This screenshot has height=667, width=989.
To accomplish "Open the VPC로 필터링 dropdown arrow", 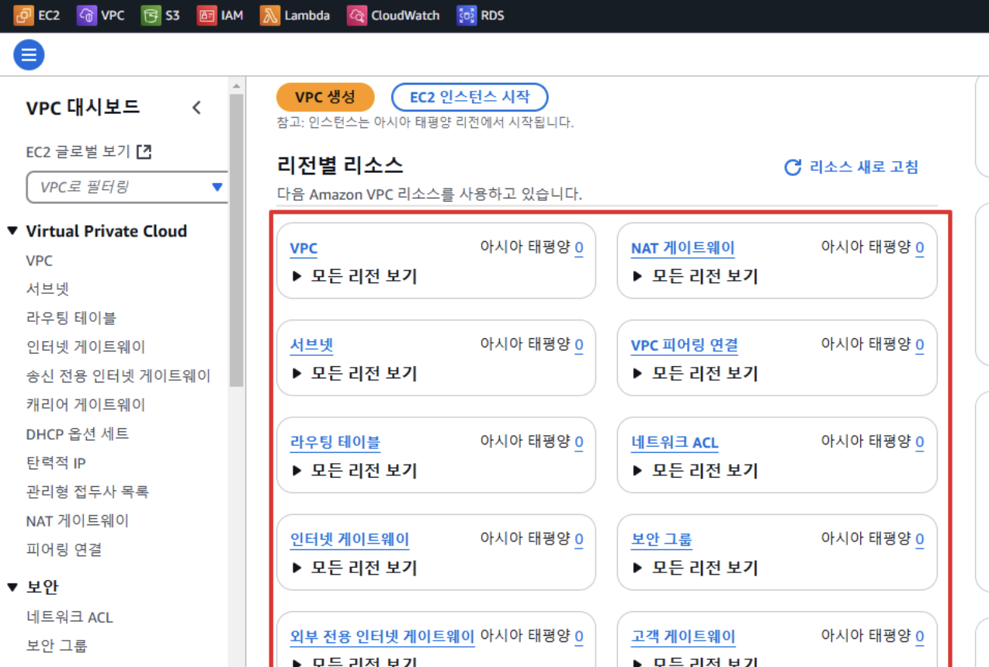I will click(217, 187).
